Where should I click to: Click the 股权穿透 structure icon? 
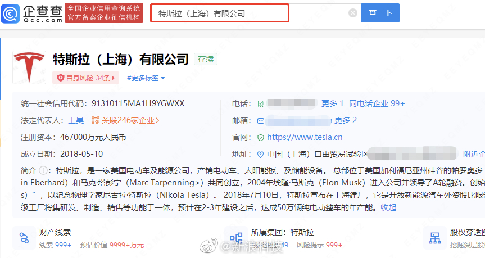pyautogui.click(x=435, y=238)
